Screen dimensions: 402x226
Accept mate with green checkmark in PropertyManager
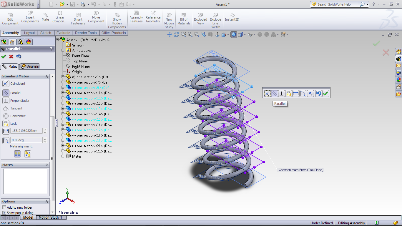(4, 56)
